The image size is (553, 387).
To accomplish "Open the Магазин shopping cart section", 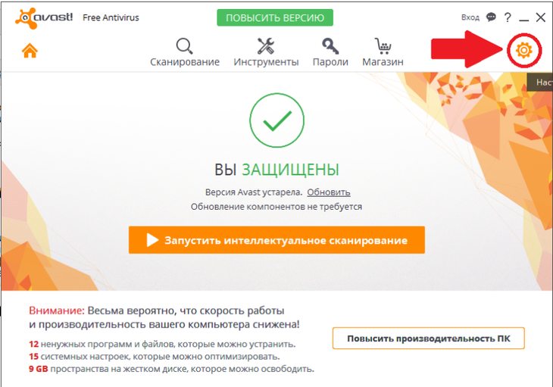I will pos(383,52).
